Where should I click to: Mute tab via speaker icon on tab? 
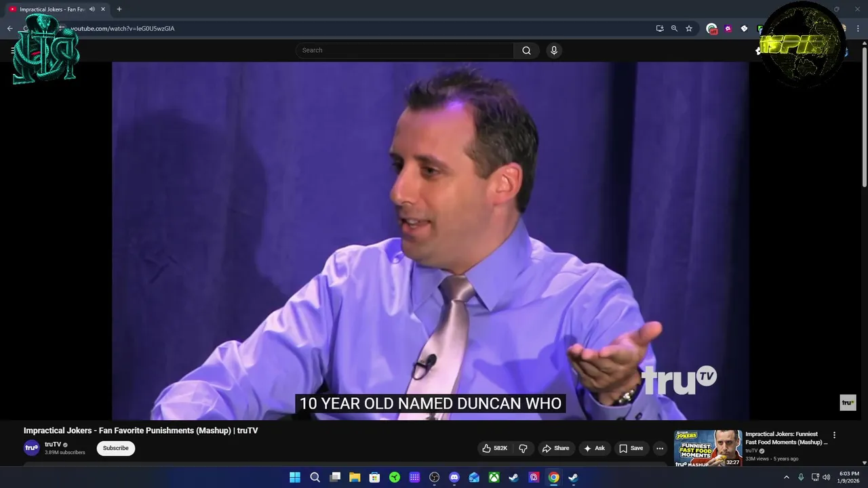(92, 9)
